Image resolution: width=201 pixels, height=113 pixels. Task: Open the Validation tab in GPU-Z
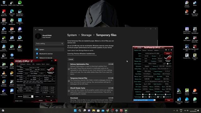(x=156, y=50)
